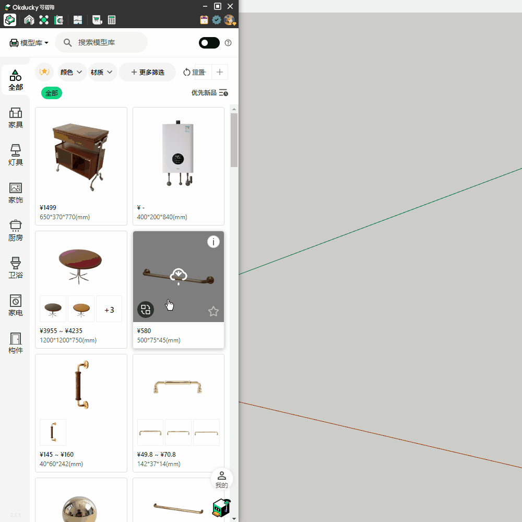522x522 pixels.
Task: Open the 材质 material filter dropdown
Action: 102,72
